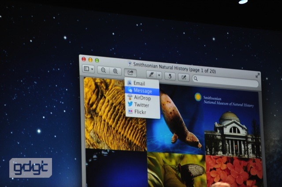
Task: Click the green zoom window button
Action: point(97,61)
